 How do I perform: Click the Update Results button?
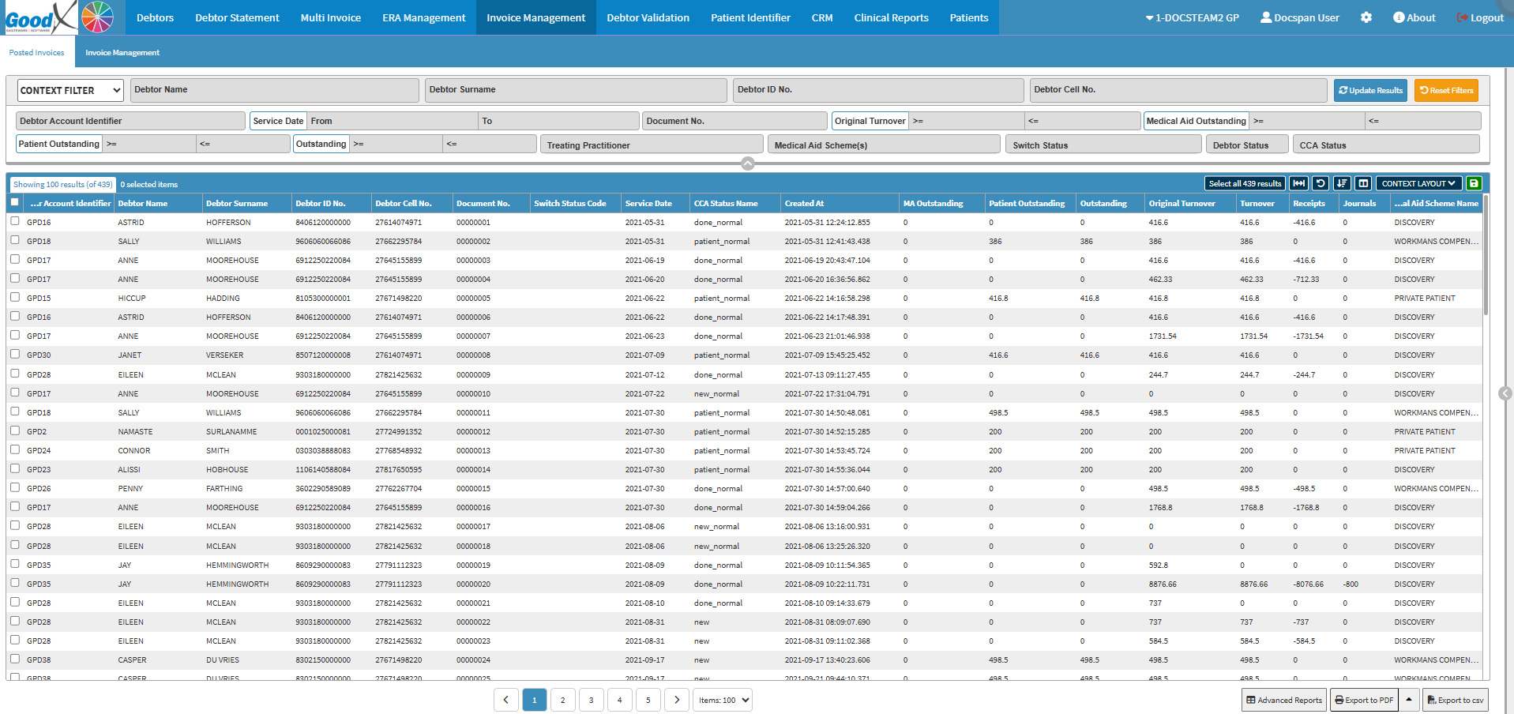point(1370,90)
